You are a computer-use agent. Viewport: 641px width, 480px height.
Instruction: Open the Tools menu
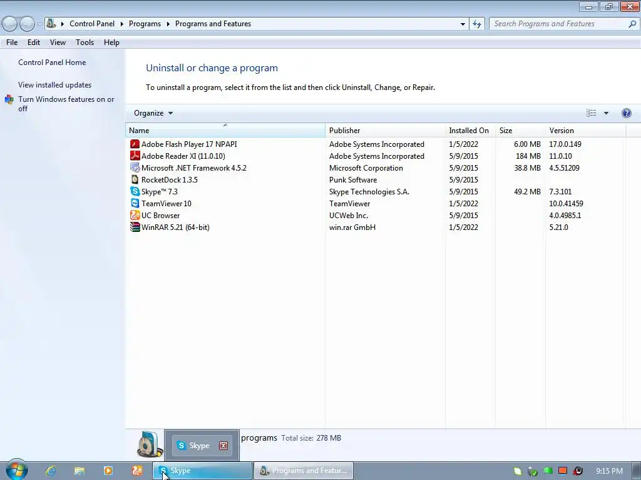click(85, 42)
